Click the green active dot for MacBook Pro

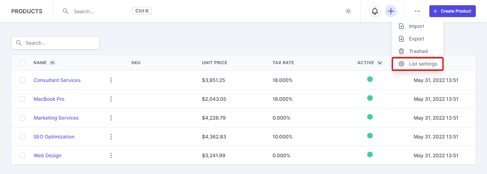[370, 98]
